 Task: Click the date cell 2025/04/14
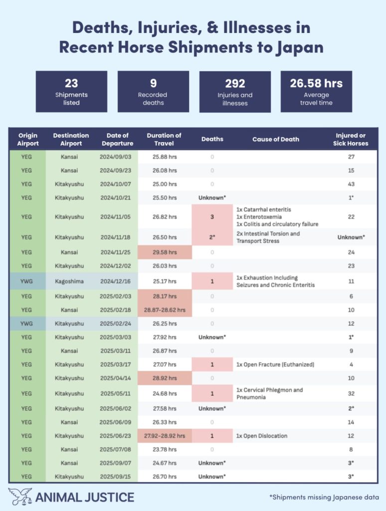(x=115, y=378)
